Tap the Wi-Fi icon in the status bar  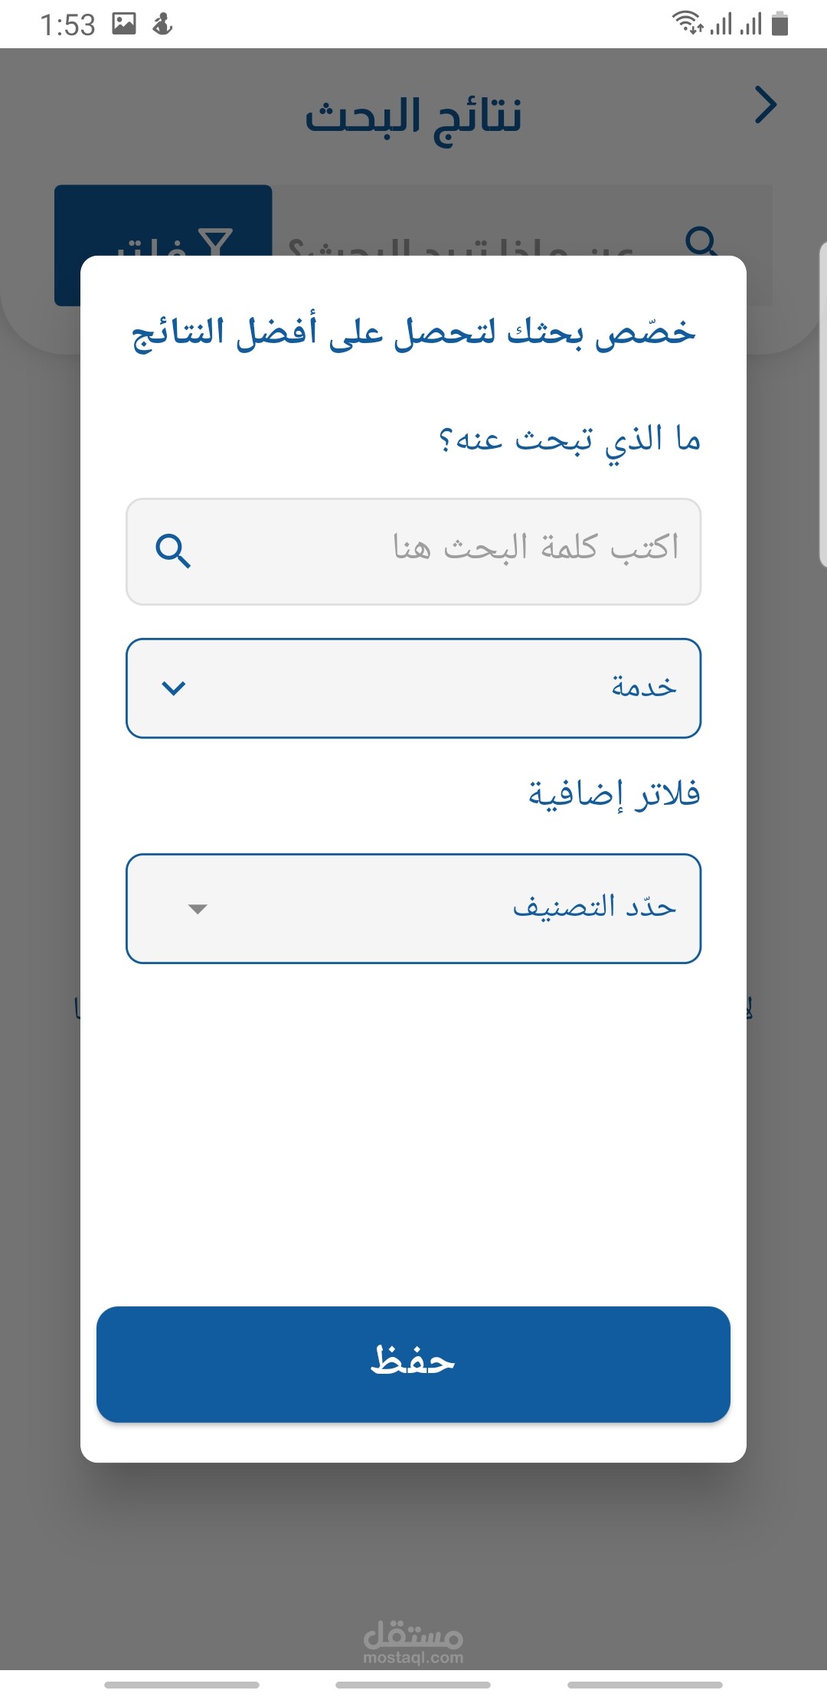tap(688, 23)
